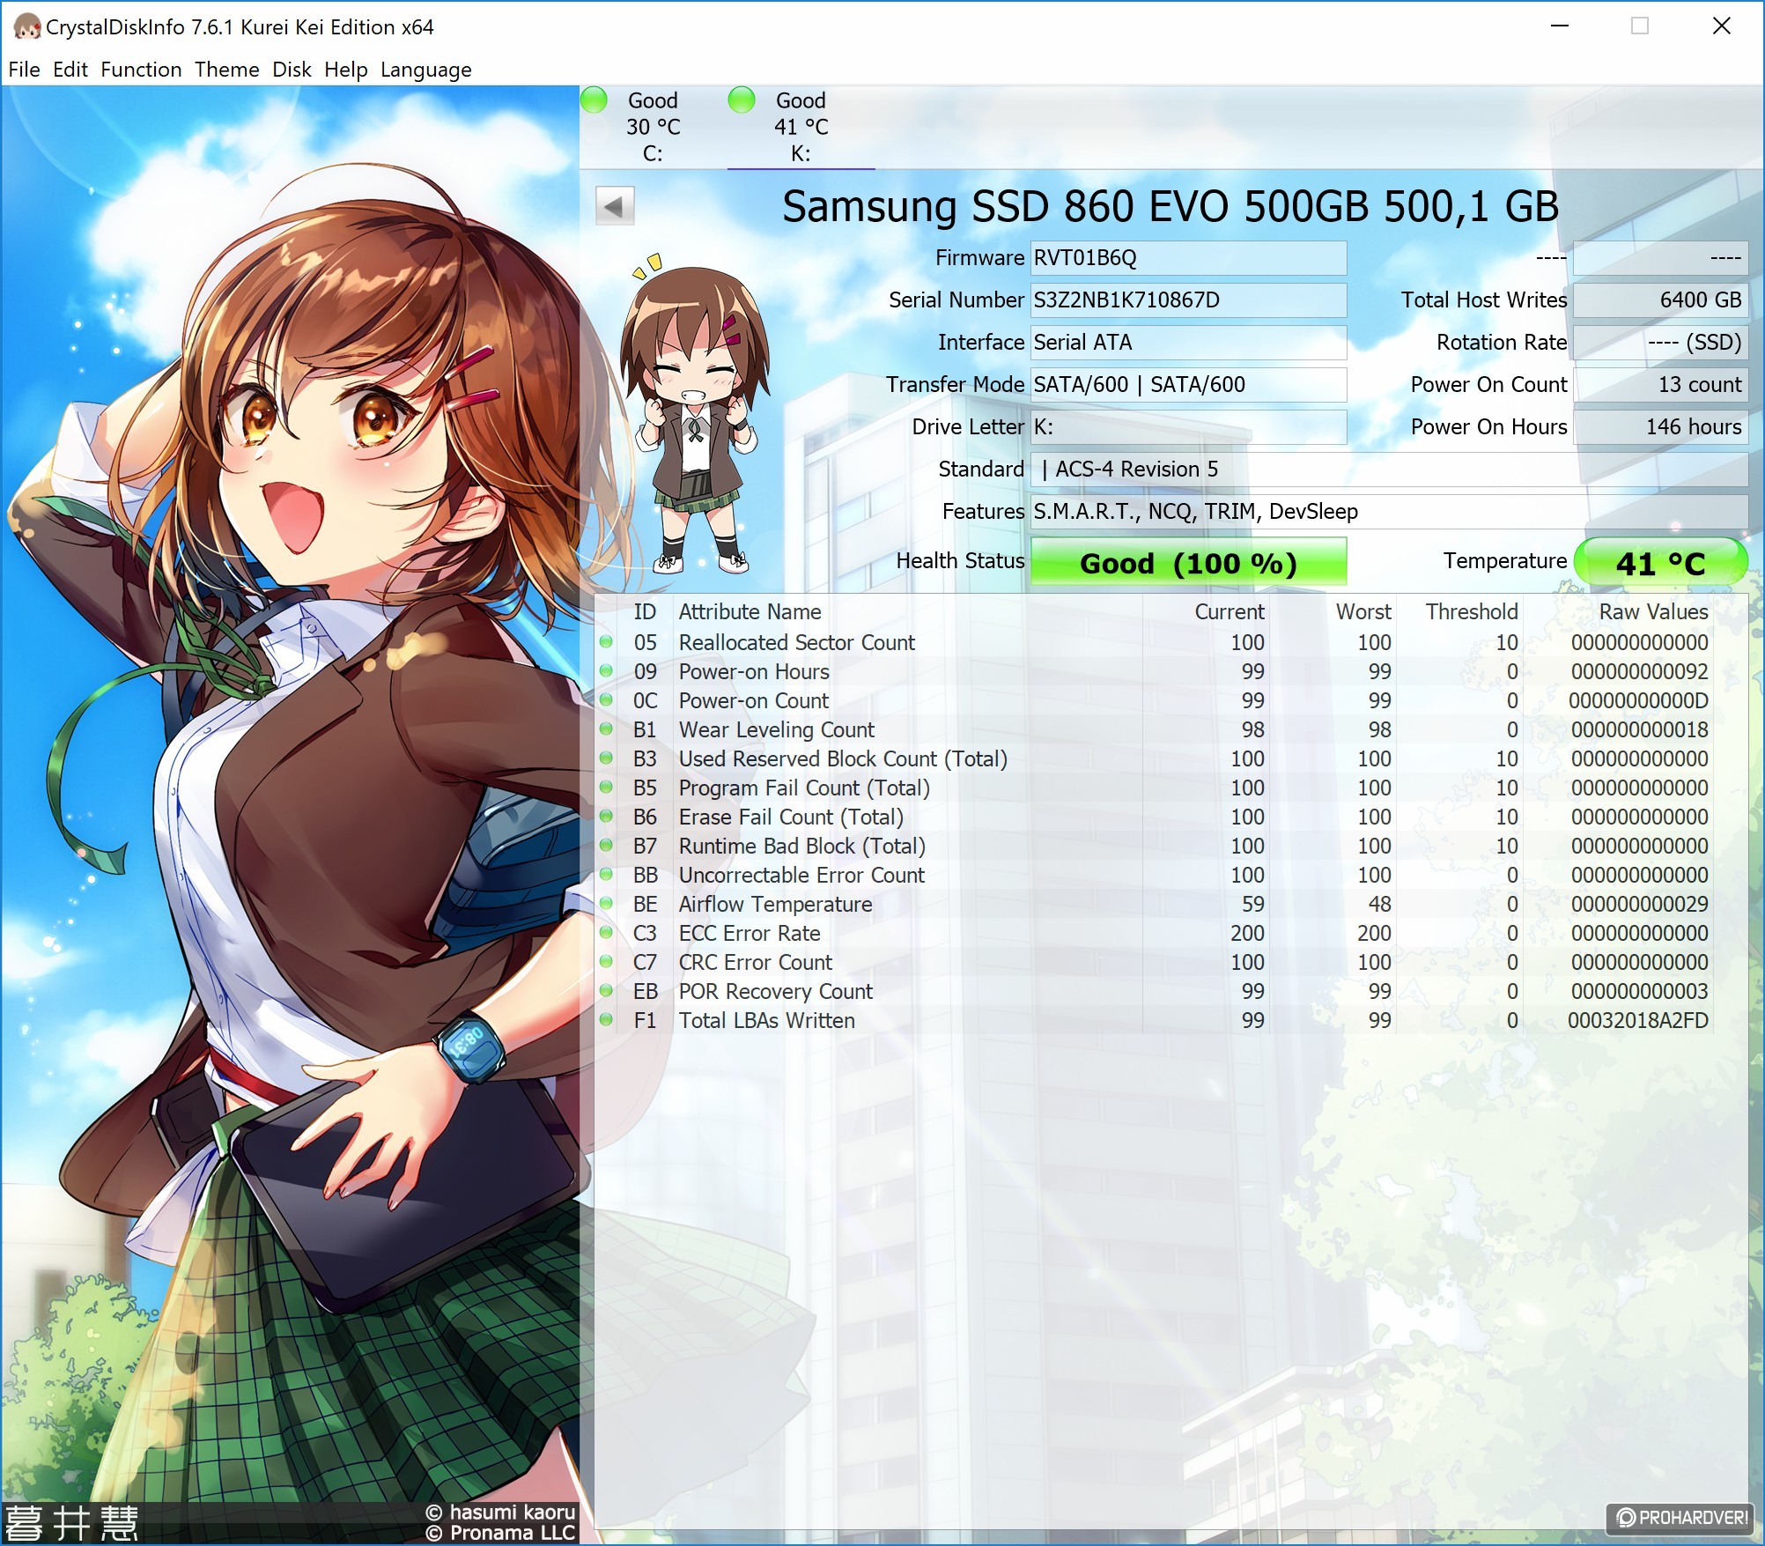
Task: Select the Total LBAs Written row
Action: point(1154,1021)
